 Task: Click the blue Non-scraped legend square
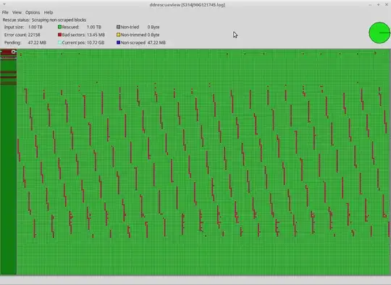coord(119,43)
